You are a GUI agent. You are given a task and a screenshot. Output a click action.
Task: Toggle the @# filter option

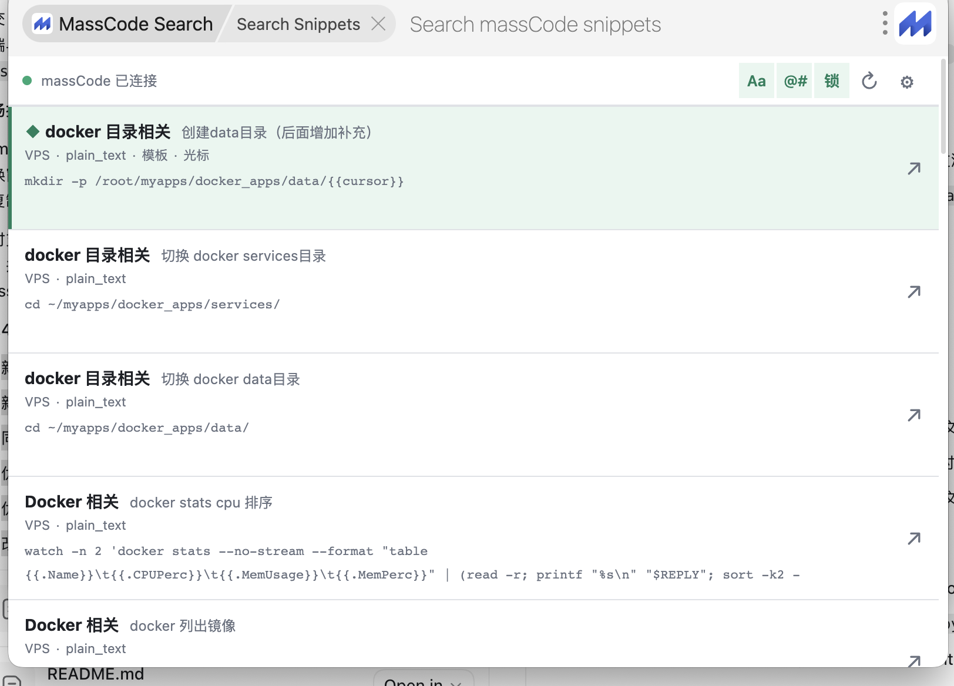click(794, 81)
